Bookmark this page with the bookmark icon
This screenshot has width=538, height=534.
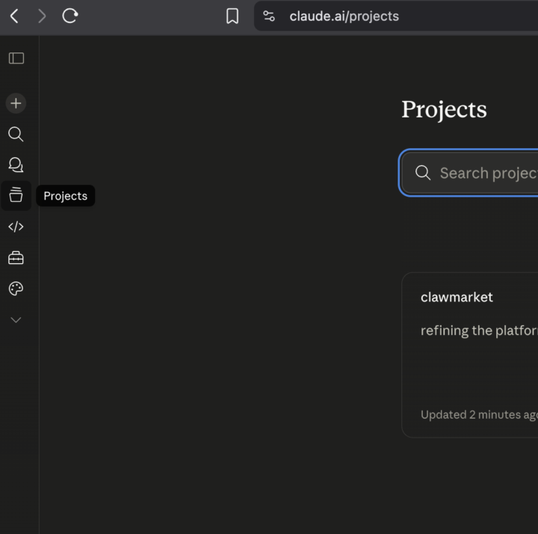tap(232, 16)
